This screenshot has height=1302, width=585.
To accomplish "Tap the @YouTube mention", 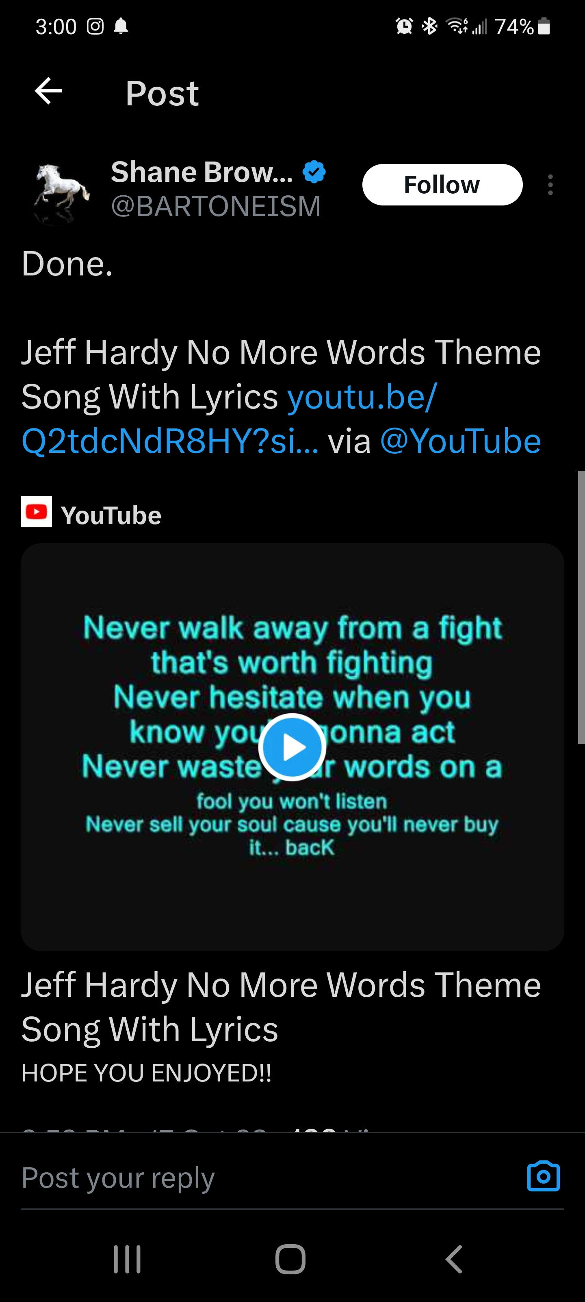I will coord(460,441).
